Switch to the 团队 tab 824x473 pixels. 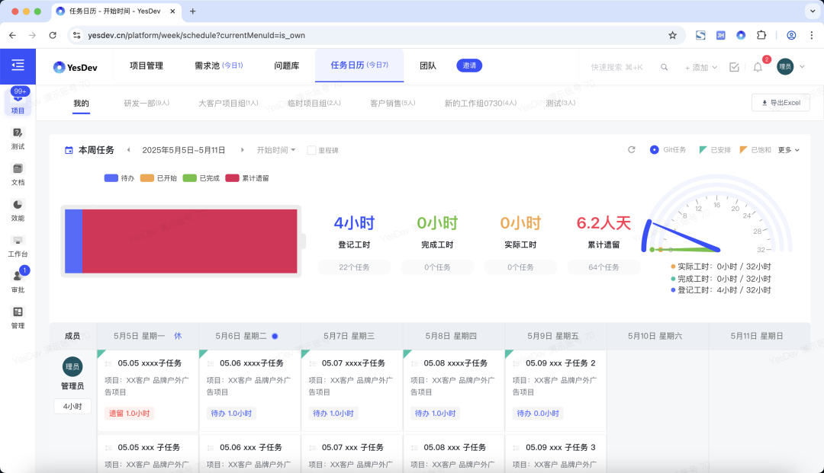coord(428,66)
